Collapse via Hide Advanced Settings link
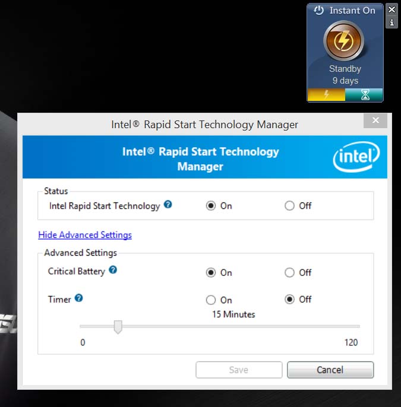401x407 pixels. pos(85,235)
